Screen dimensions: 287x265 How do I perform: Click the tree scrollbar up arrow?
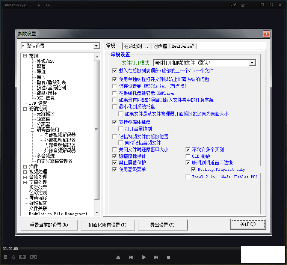point(97,57)
